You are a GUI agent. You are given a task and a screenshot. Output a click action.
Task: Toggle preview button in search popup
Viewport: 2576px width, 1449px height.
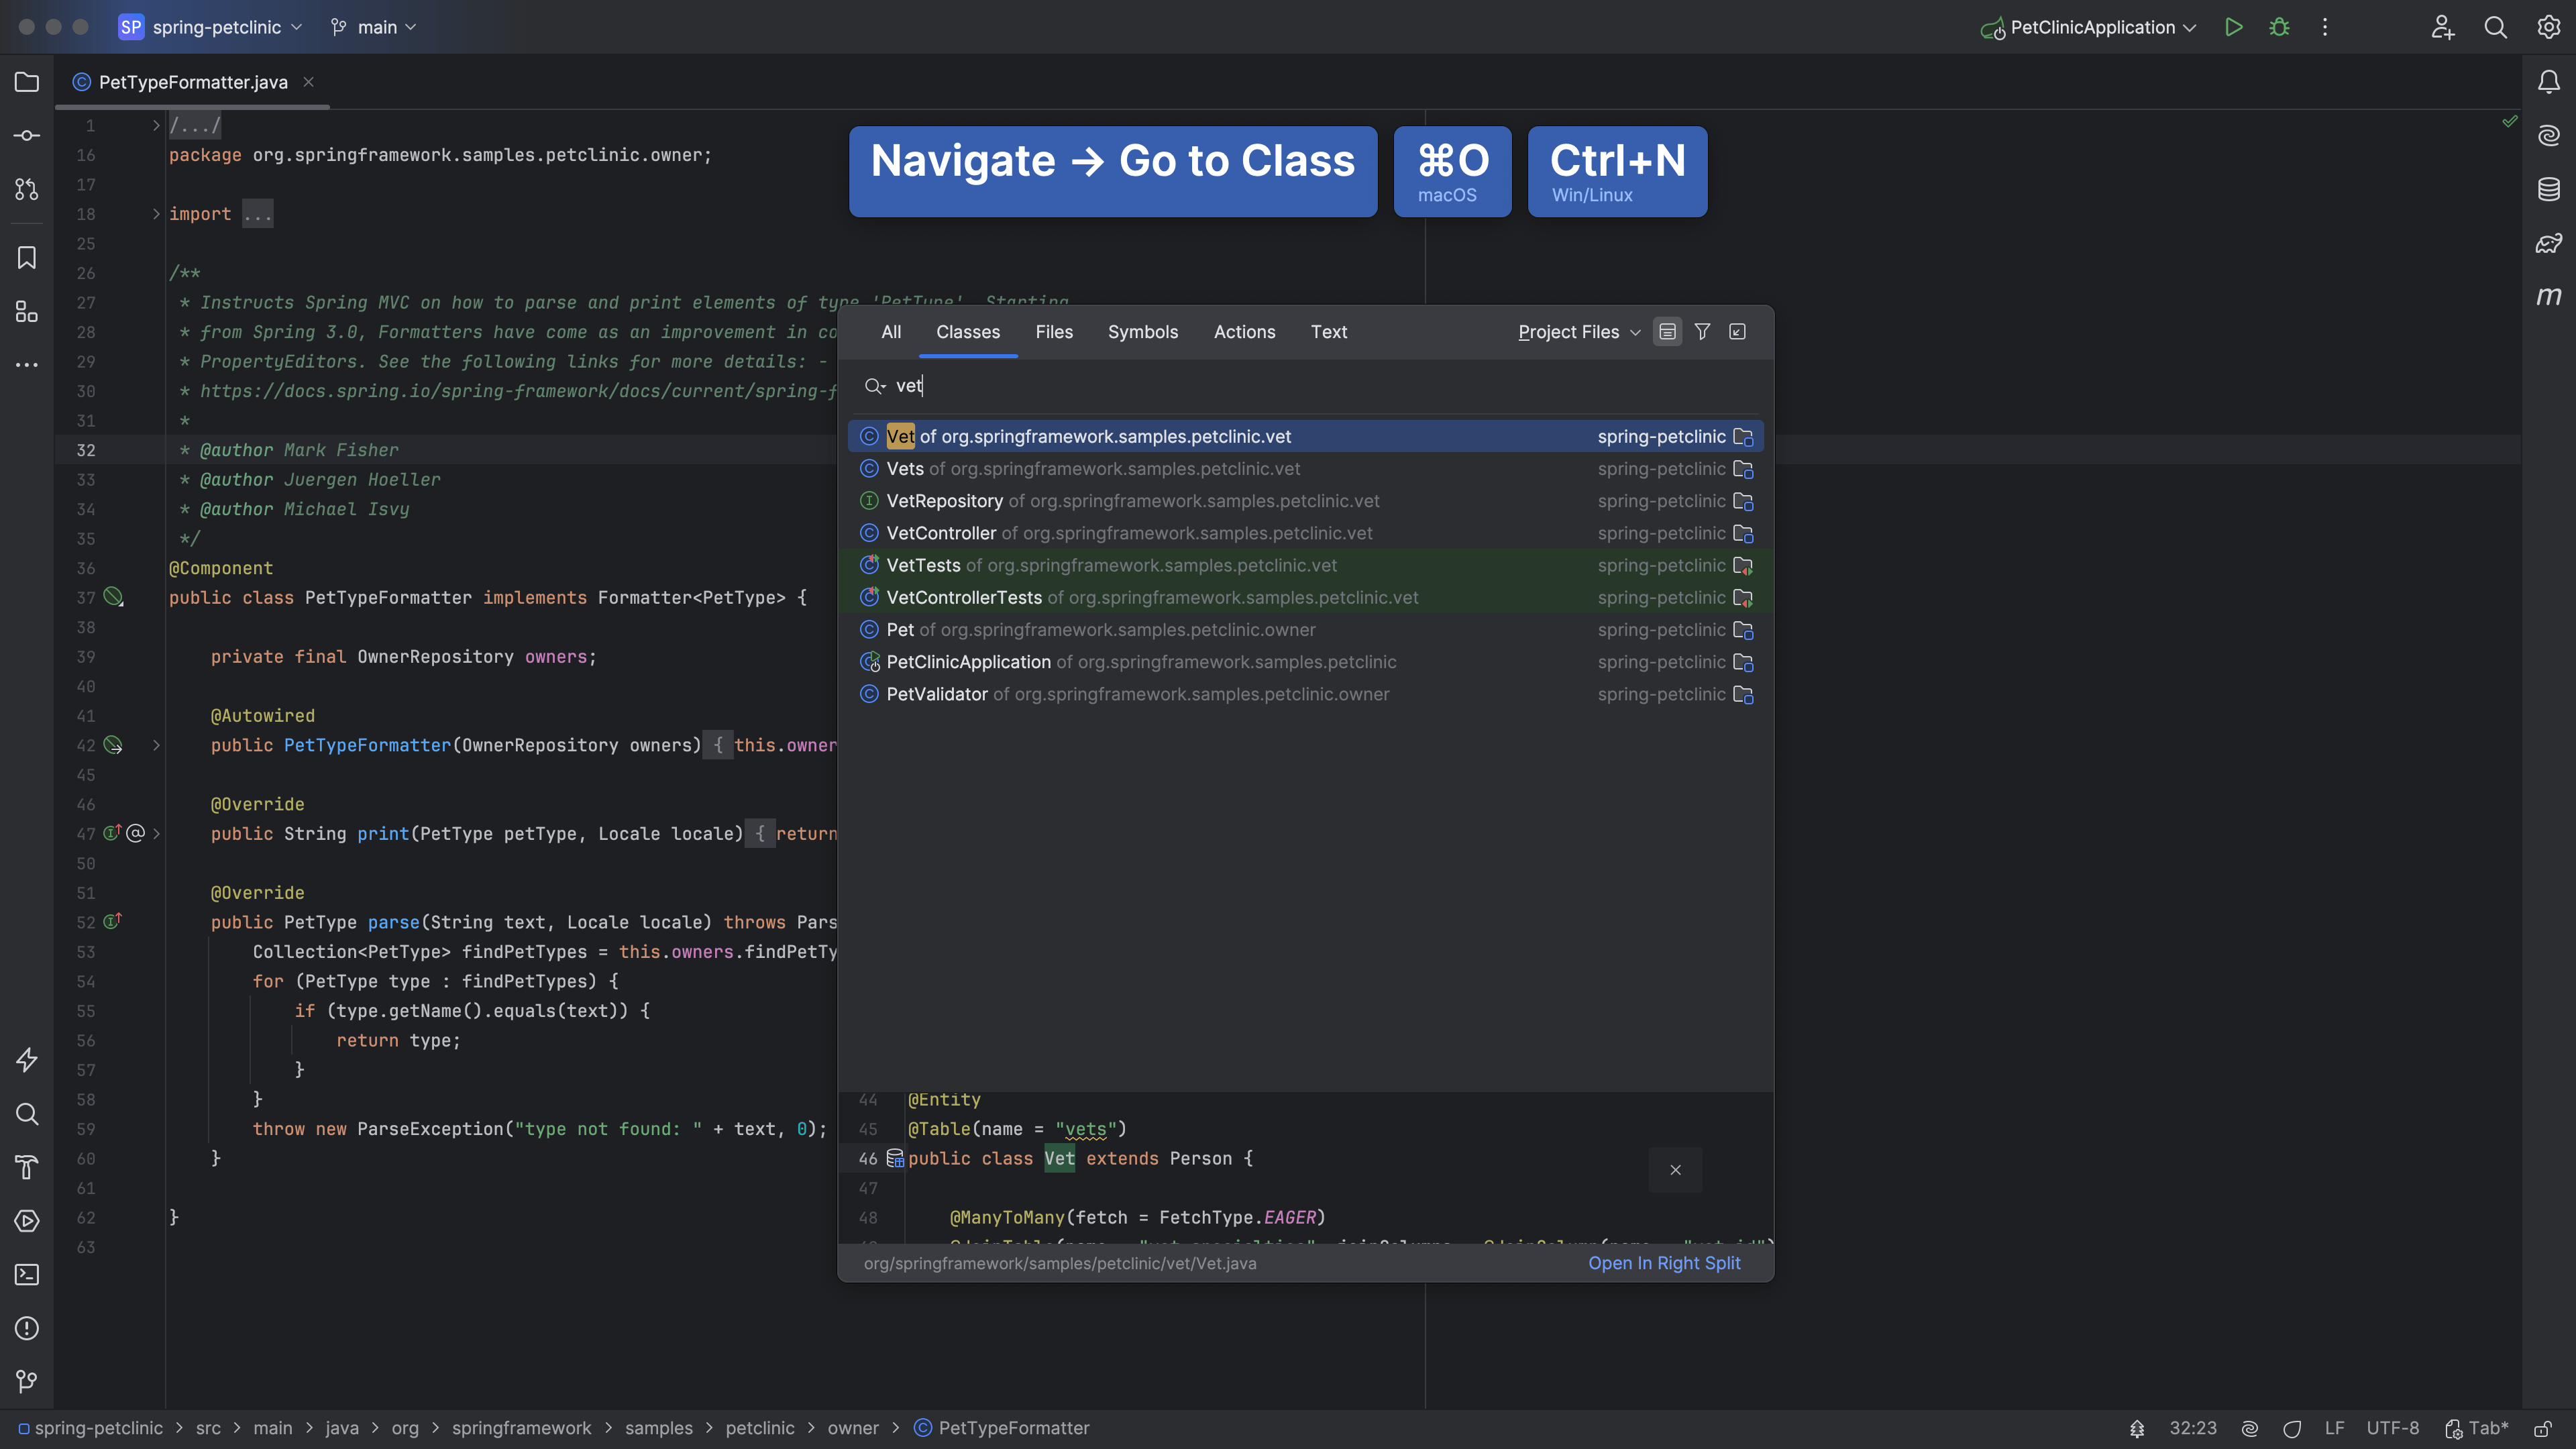click(x=1667, y=332)
